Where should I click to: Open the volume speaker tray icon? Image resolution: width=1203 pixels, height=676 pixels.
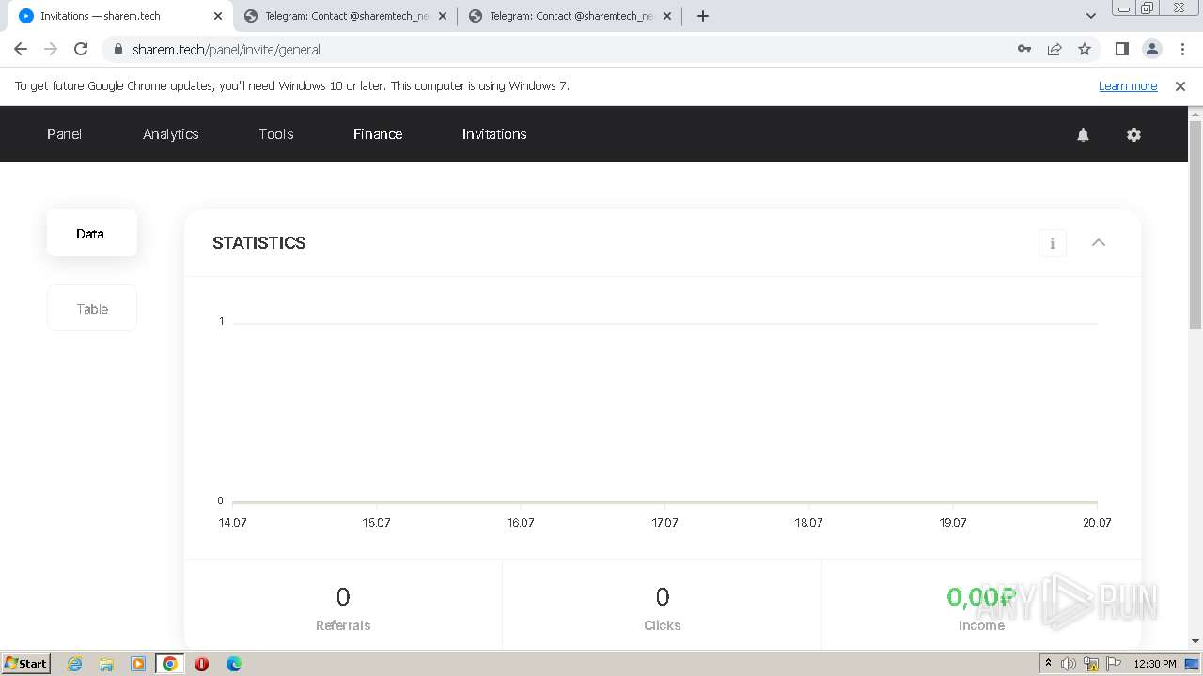1069,664
